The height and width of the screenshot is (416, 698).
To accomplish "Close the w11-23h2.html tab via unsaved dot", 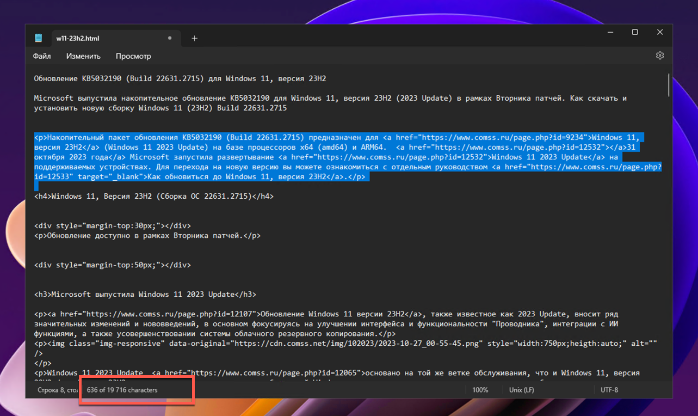I will coord(170,38).
